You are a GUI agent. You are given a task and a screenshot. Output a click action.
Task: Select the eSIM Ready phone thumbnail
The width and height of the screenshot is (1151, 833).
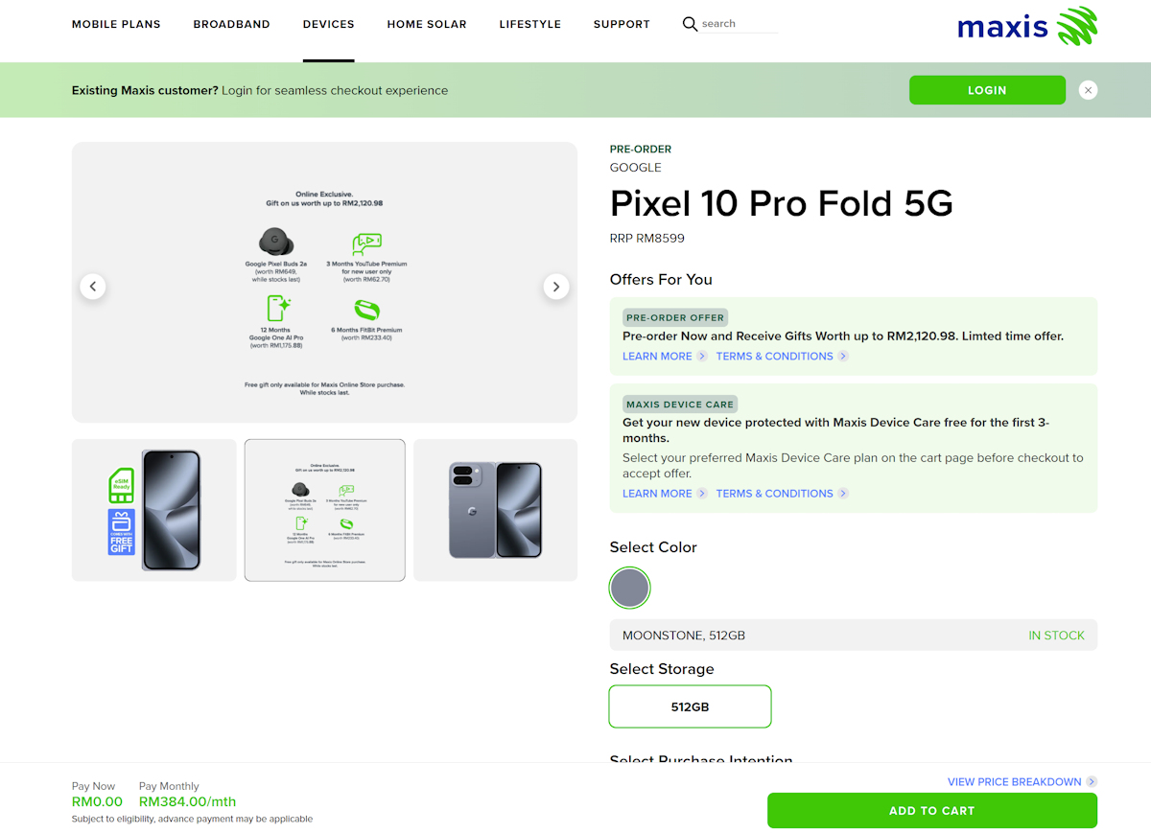[153, 510]
